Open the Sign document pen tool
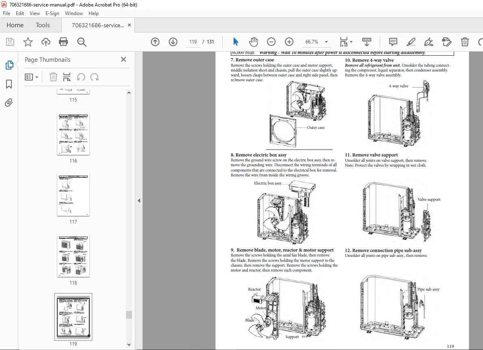The image size is (483, 350). 429,41
